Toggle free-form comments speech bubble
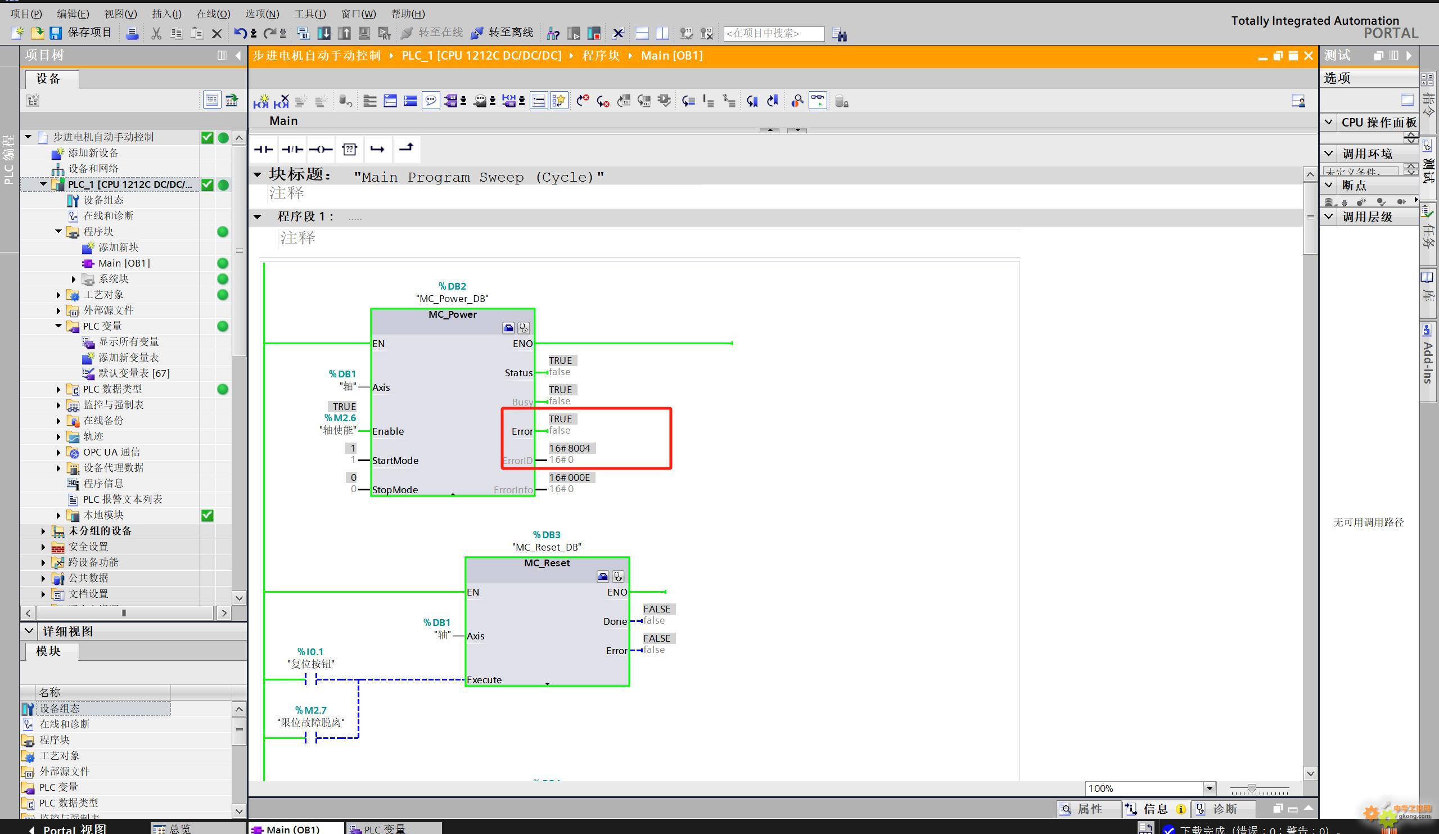 point(431,101)
